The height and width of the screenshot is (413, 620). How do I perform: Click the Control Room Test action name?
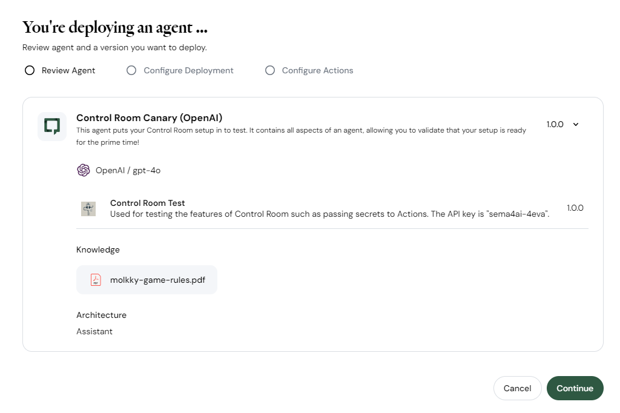148,203
